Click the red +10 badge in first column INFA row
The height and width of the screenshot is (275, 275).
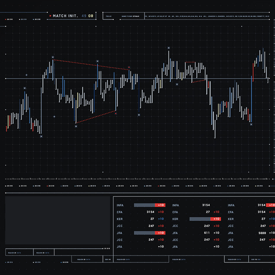[160, 205]
